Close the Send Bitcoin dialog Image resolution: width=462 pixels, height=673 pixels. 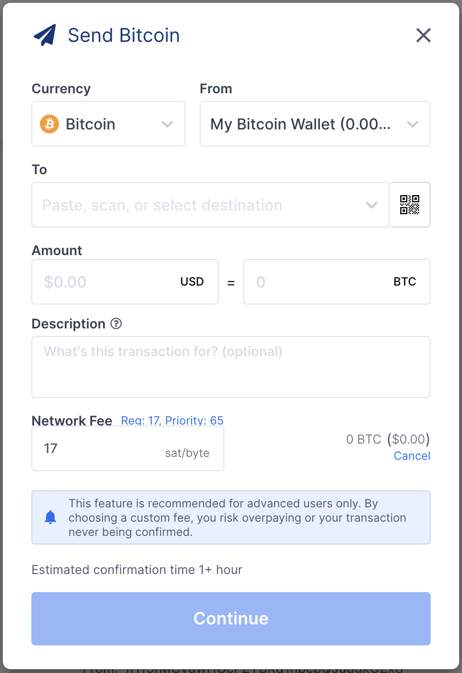pyautogui.click(x=423, y=35)
